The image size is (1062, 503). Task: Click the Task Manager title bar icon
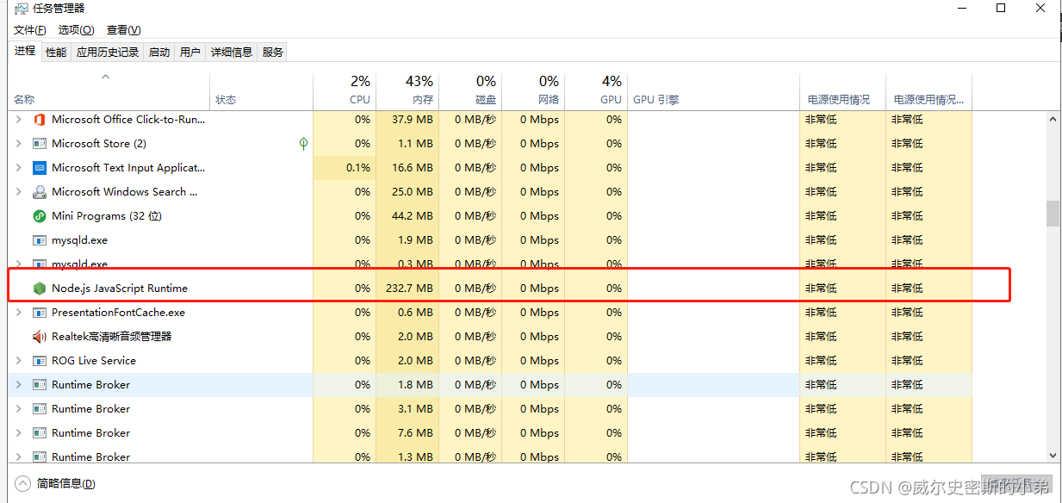tap(21, 9)
